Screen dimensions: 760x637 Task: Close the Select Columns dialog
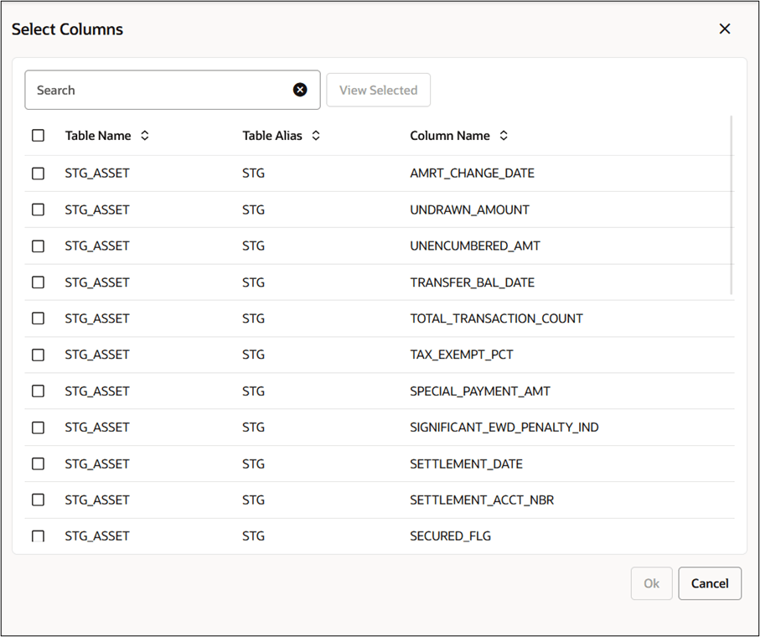[724, 28]
